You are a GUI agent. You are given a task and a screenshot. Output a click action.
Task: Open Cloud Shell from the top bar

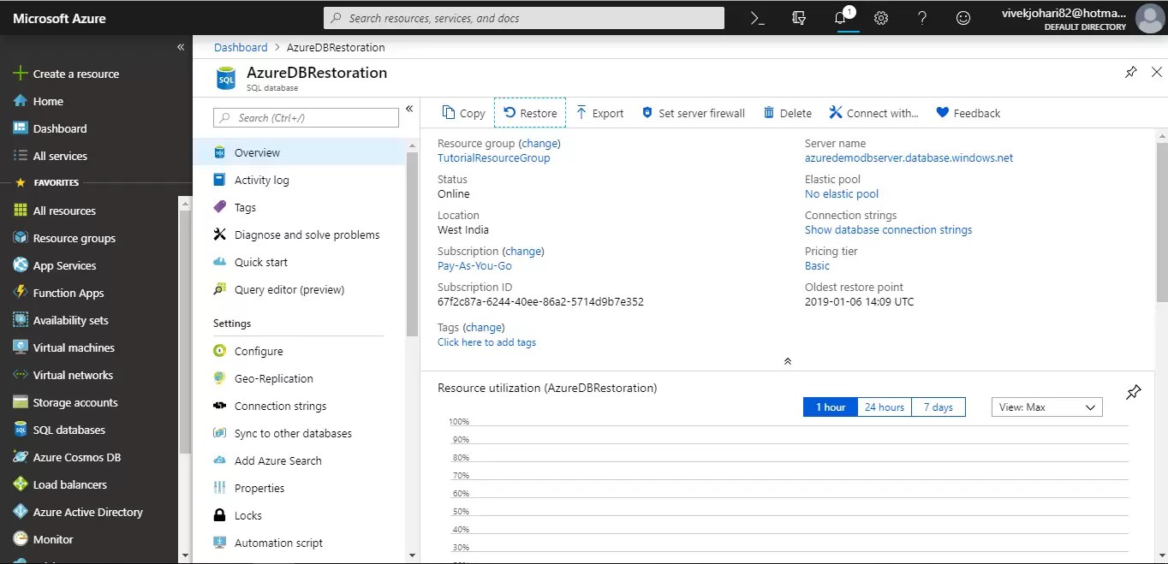coord(757,18)
